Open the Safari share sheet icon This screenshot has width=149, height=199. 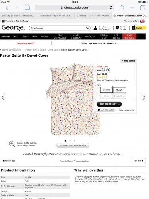click(x=122, y=8)
